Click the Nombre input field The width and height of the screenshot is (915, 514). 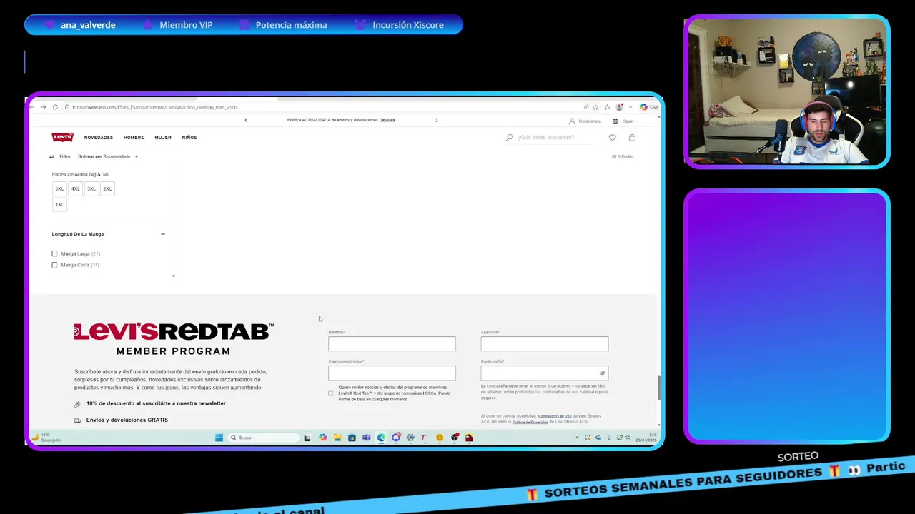pos(392,344)
